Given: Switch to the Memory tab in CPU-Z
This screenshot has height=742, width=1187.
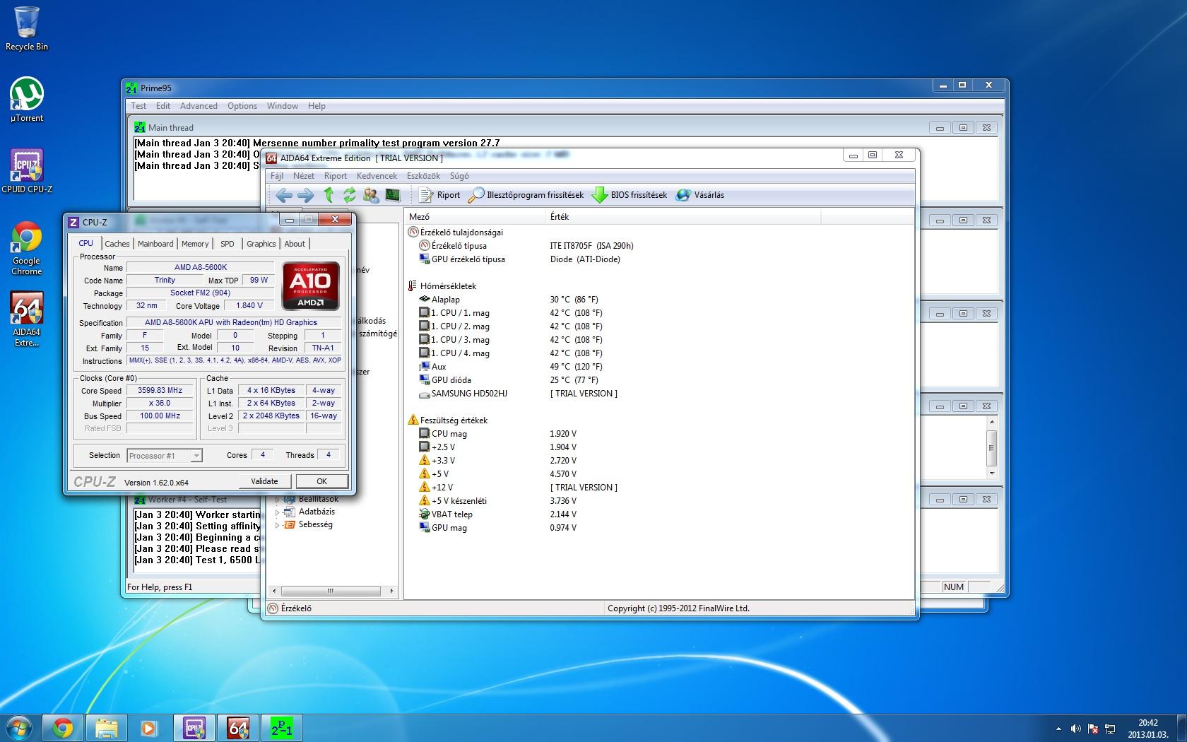Looking at the screenshot, I should [x=195, y=244].
